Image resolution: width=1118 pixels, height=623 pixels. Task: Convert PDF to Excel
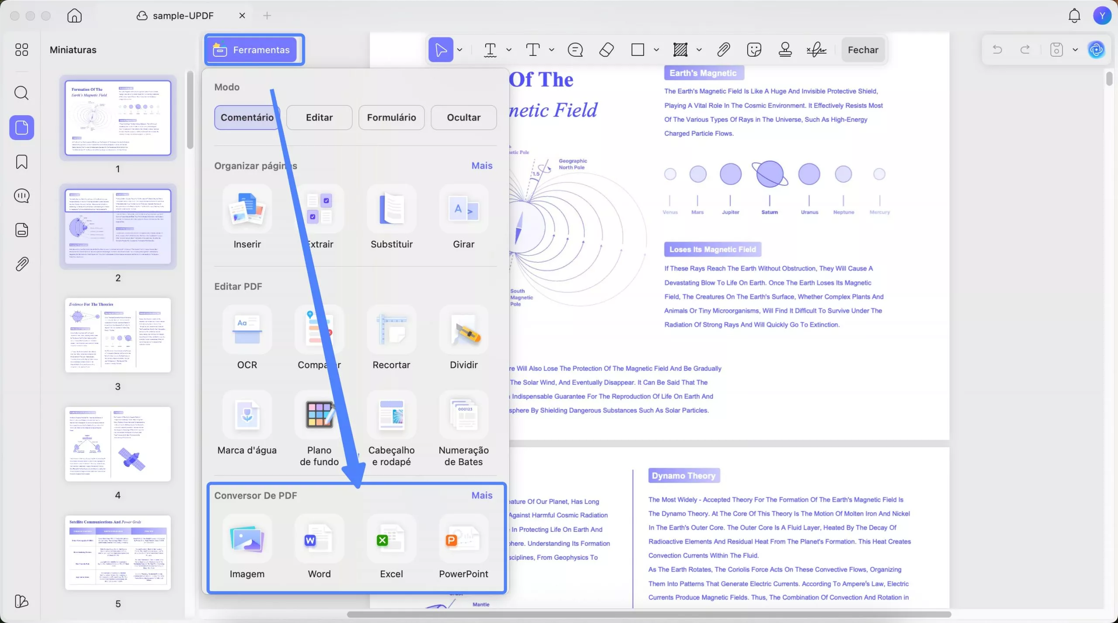391,547
